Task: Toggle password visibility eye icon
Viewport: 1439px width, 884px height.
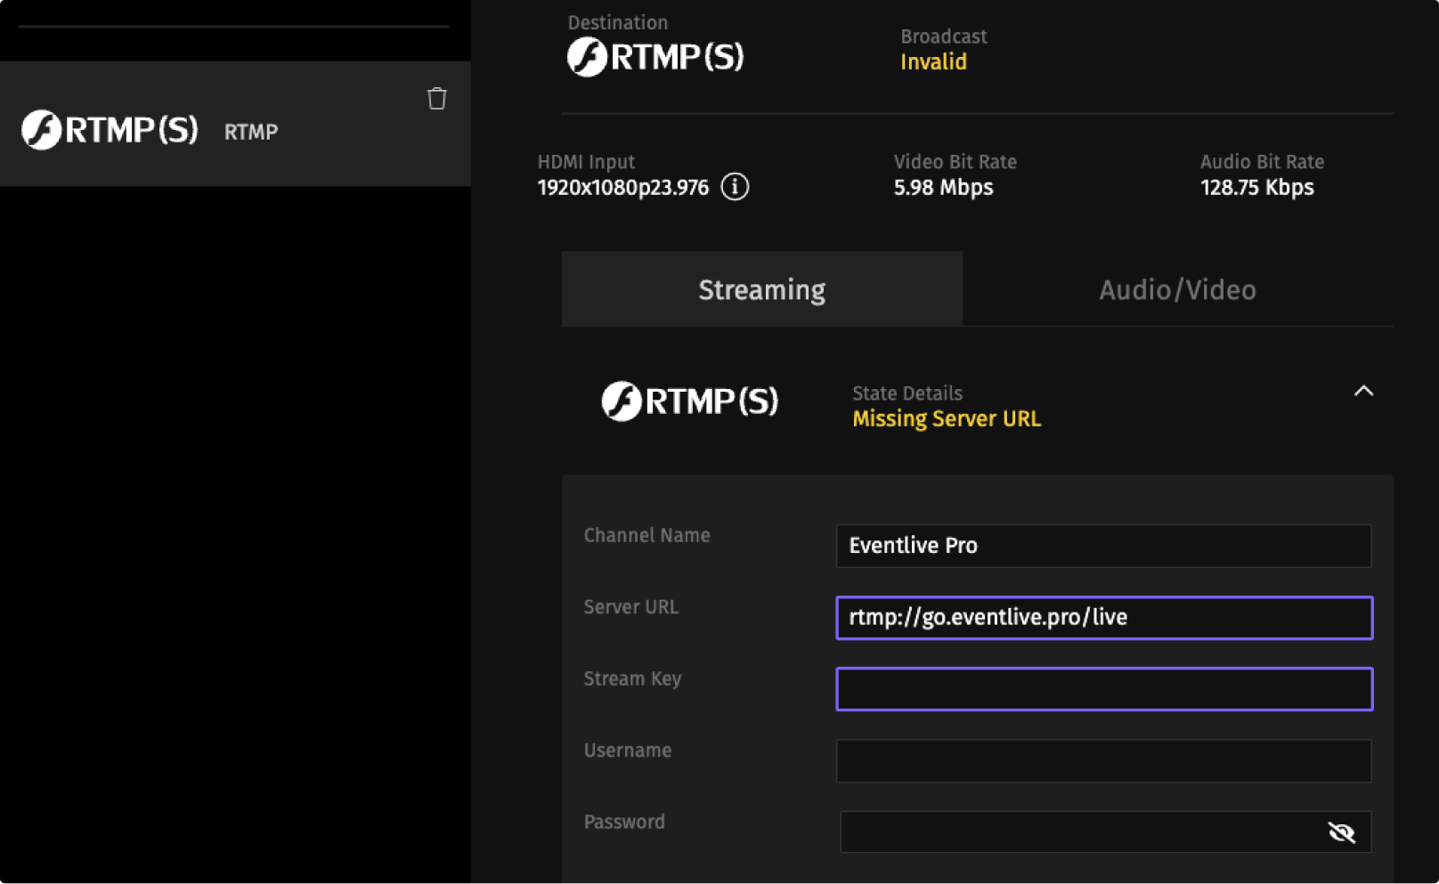Action: pyautogui.click(x=1341, y=832)
